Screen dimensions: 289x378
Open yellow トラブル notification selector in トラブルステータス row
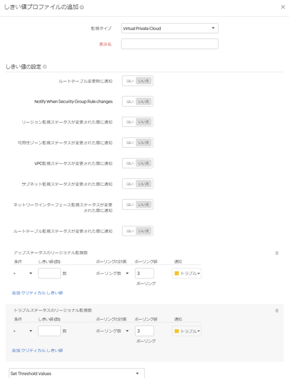pyautogui.click(x=187, y=331)
